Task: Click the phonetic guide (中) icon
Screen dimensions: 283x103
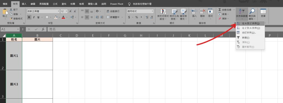Action: 72,17
